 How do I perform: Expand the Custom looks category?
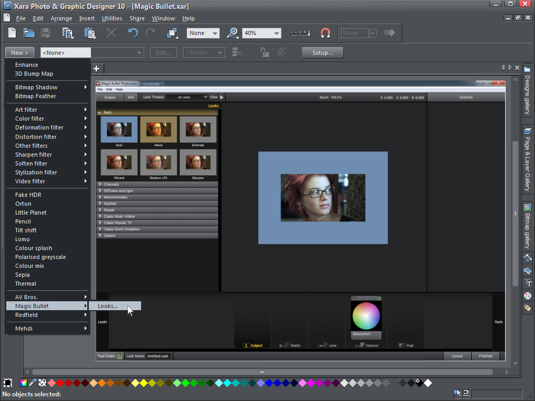point(157,235)
